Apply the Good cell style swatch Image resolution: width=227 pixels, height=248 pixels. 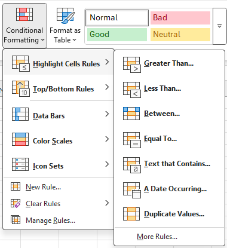click(117, 35)
